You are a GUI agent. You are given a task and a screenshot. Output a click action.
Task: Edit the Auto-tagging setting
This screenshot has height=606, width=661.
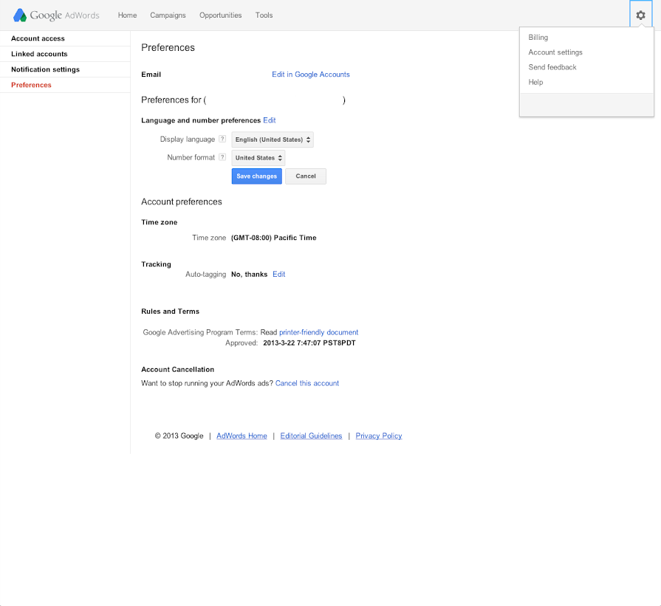coord(278,275)
